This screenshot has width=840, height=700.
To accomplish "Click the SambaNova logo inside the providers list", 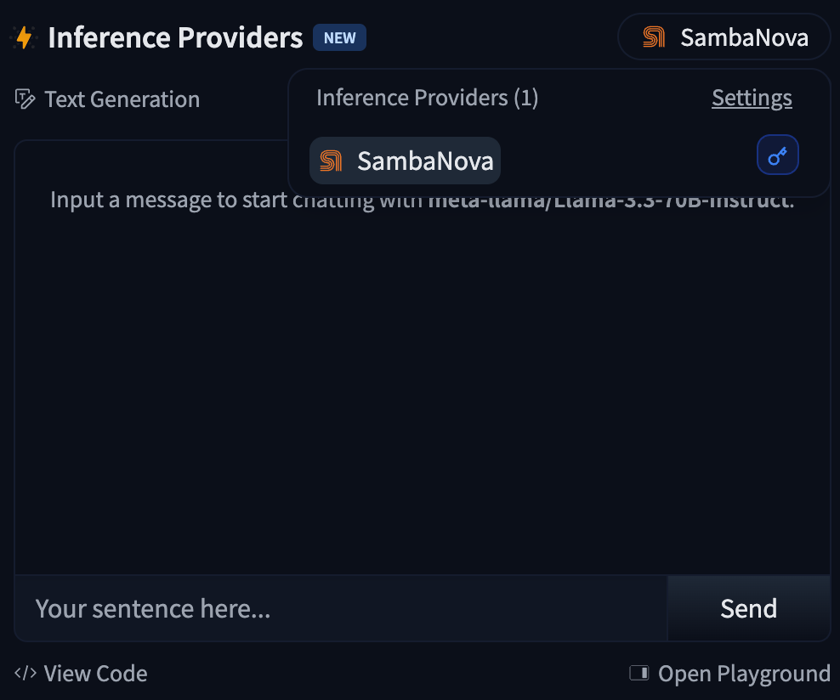I will click(x=332, y=160).
